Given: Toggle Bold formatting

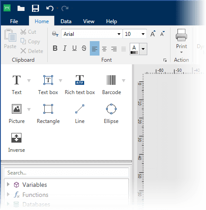Looking at the screenshot, I should [55, 48].
